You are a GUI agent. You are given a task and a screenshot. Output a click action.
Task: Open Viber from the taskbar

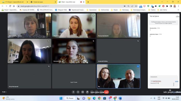click(x=110, y=98)
